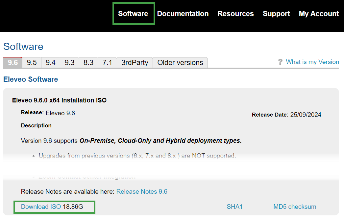
Task: Select the 9.6 version tab
Action: tap(13, 62)
